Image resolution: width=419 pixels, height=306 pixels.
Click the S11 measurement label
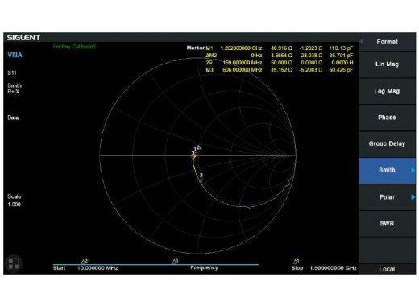click(x=12, y=72)
